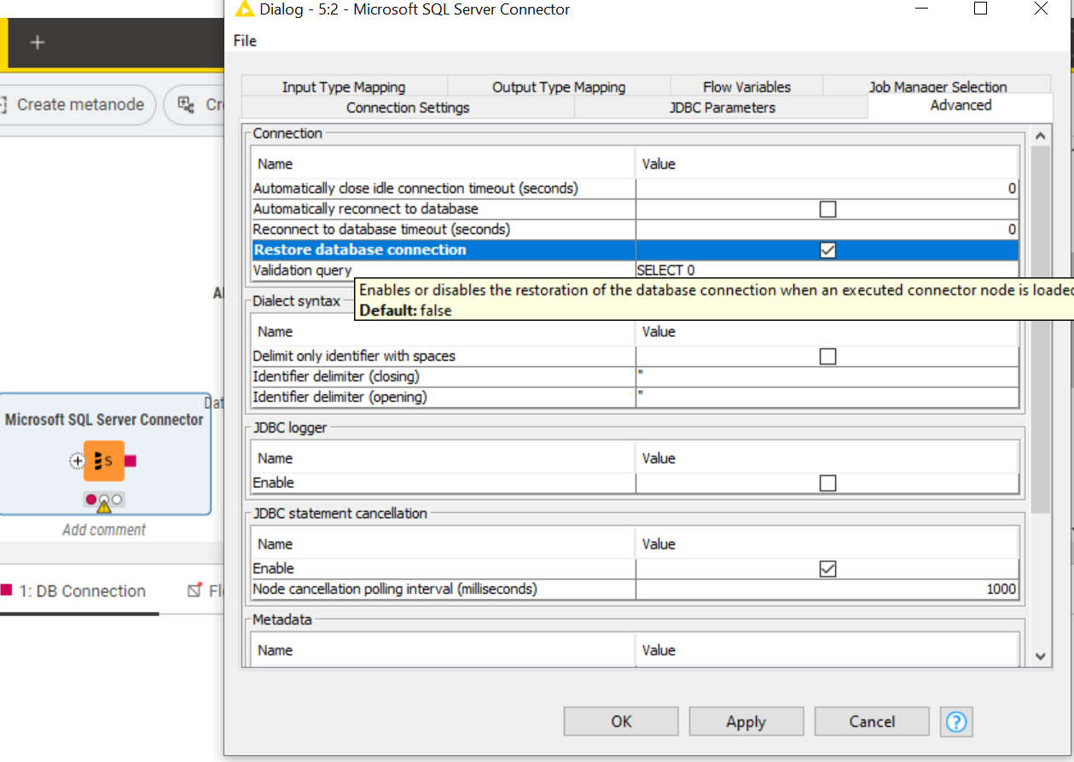Click the Reconnect to database timeout value field
This screenshot has width=1074, height=762.
tap(827, 230)
